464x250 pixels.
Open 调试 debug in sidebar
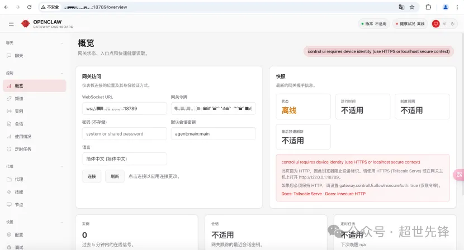pyautogui.click(x=35, y=247)
